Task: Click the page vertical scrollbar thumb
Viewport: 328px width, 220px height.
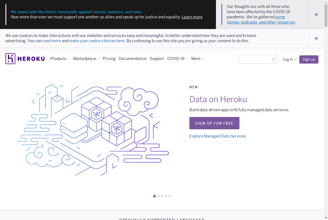Action: click(x=326, y=15)
